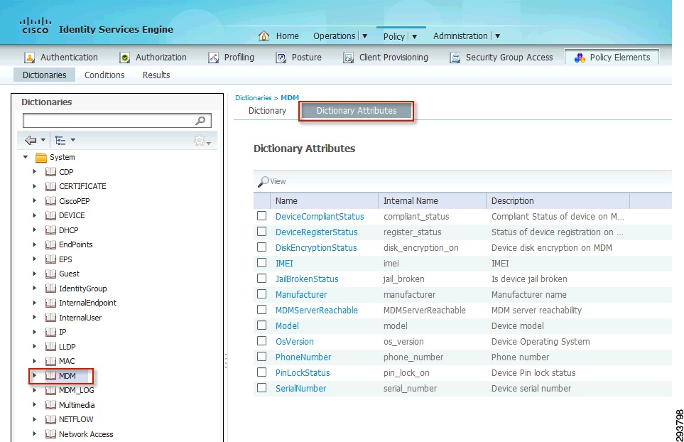Click the DHCP dictionary book icon

click(x=50, y=230)
